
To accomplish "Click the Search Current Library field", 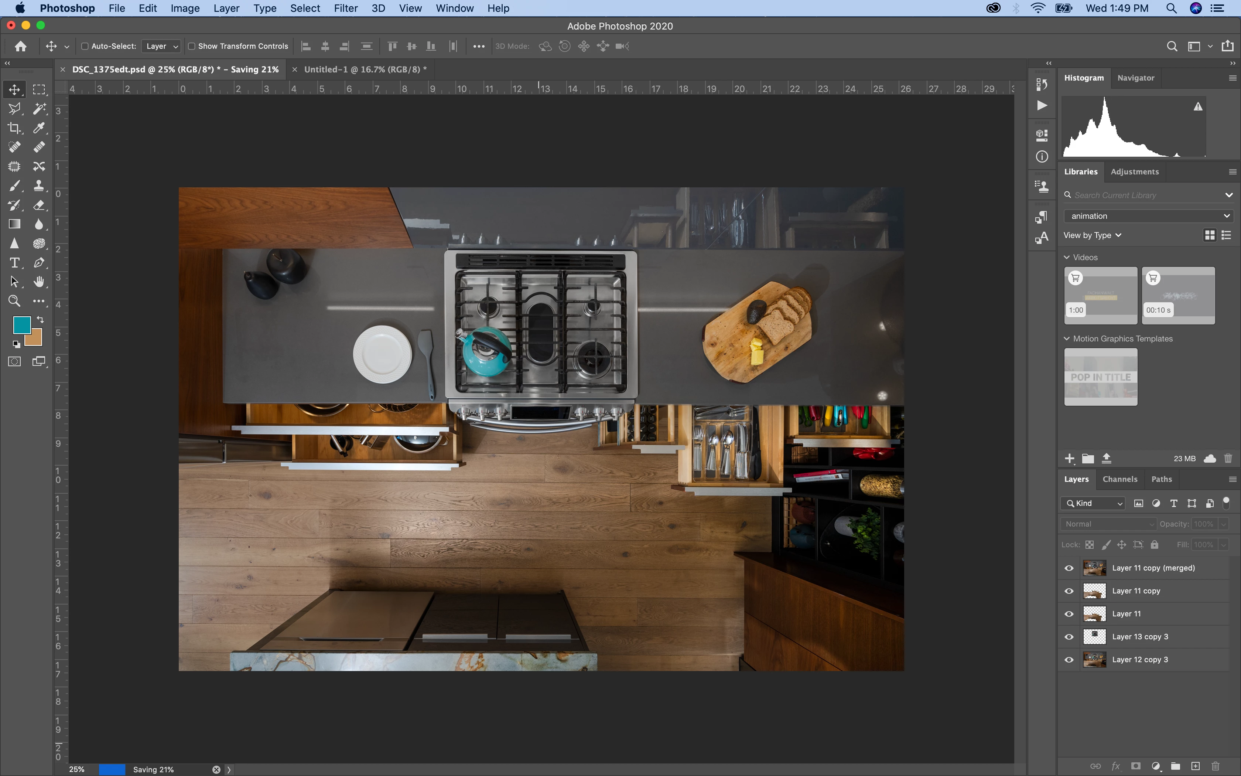I will click(x=1143, y=195).
